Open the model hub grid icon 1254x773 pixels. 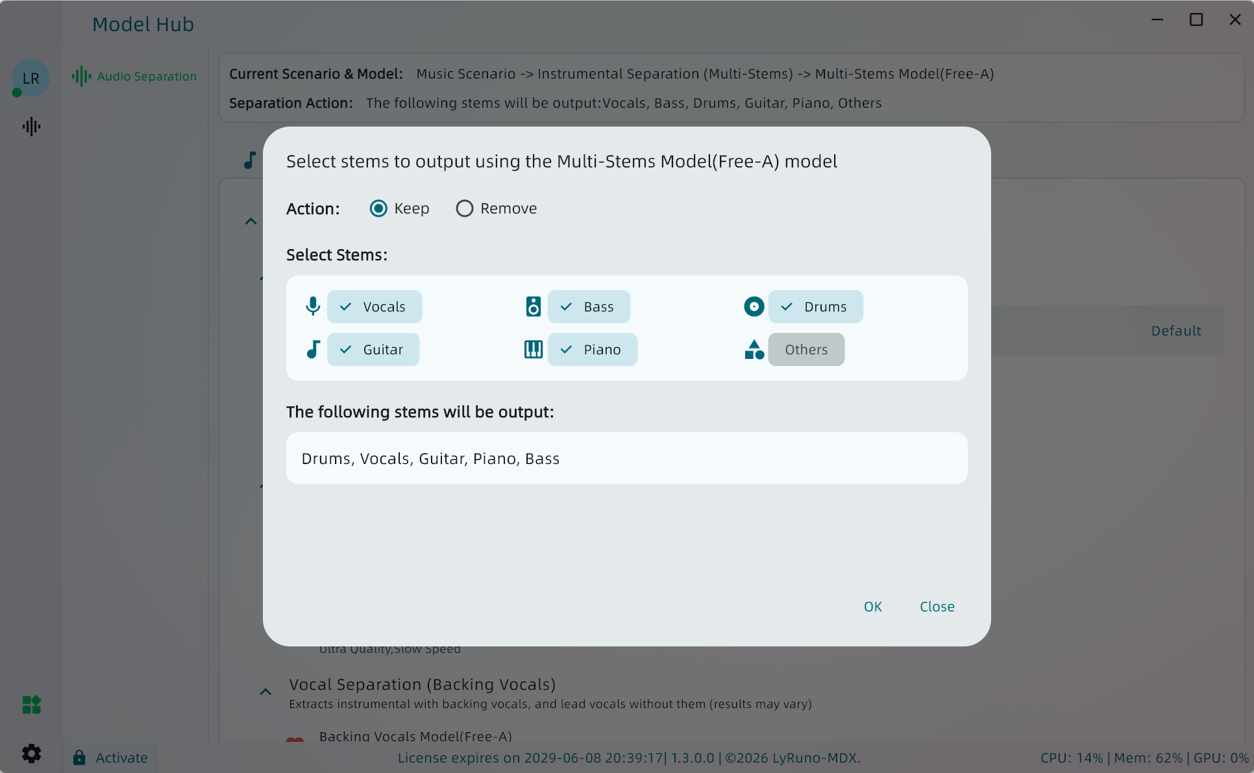point(31,704)
